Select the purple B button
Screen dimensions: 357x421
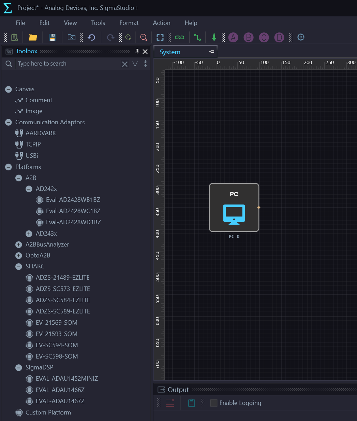click(249, 37)
